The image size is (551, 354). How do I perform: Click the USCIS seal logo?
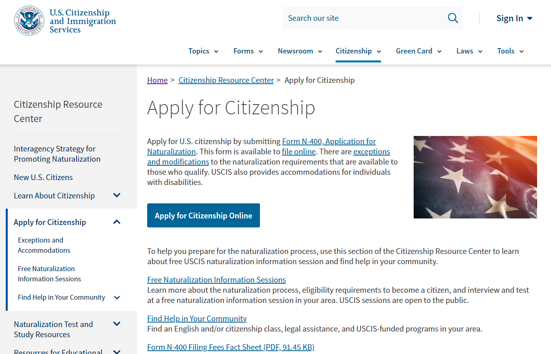click(29, 20)
